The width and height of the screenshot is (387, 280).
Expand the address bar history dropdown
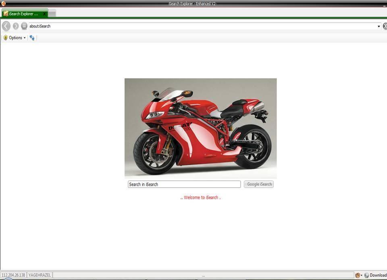click(379, 26)
